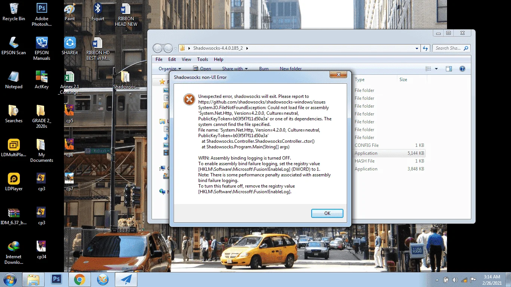Select the My Documents desktop folder
This screenshot has height=287, width=511.
pos(42,151)
